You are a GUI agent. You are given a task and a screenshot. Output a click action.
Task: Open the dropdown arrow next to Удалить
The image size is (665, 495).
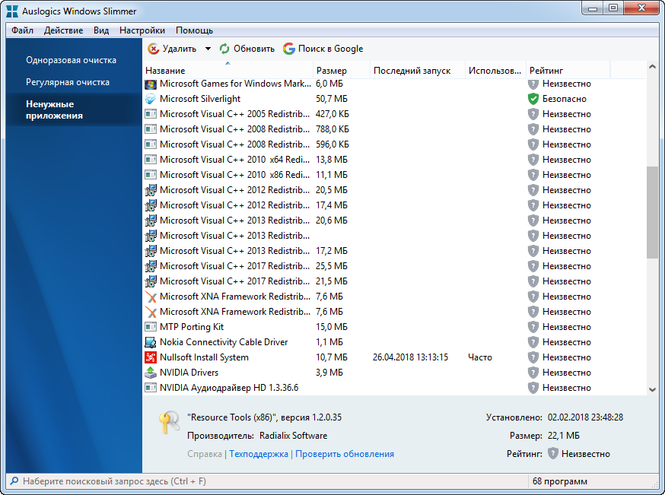tap(208, 49)
